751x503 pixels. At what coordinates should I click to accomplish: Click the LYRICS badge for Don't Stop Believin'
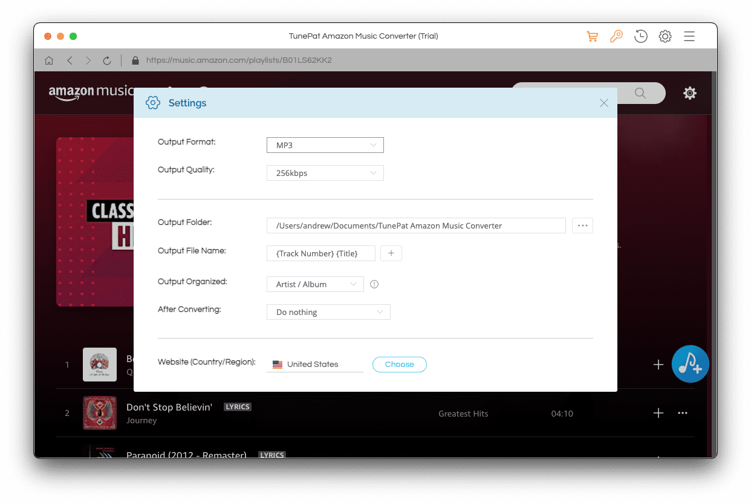click(238, 407)
